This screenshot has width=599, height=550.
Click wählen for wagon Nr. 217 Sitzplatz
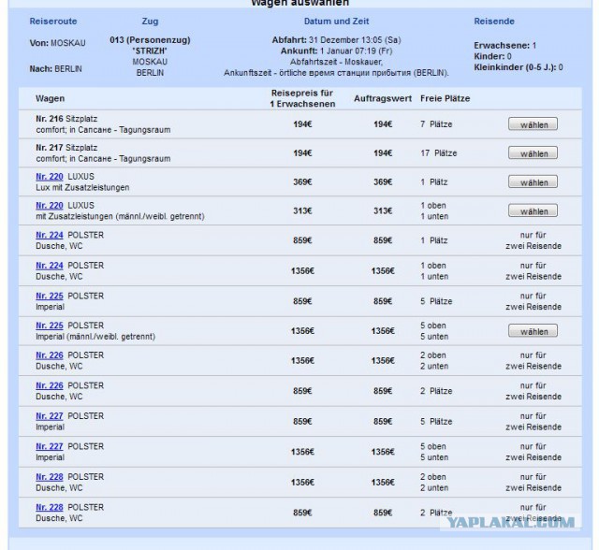click(x=533, y=153)
